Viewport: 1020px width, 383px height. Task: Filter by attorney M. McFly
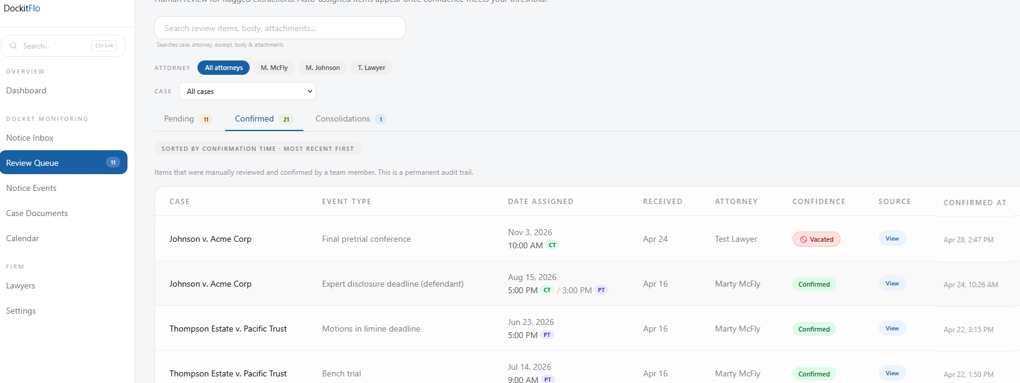(x=274, y=68)
